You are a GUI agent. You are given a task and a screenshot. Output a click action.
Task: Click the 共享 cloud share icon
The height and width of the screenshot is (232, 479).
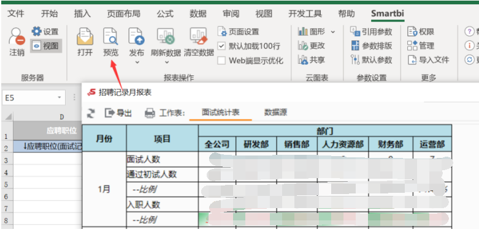[303, 60]
